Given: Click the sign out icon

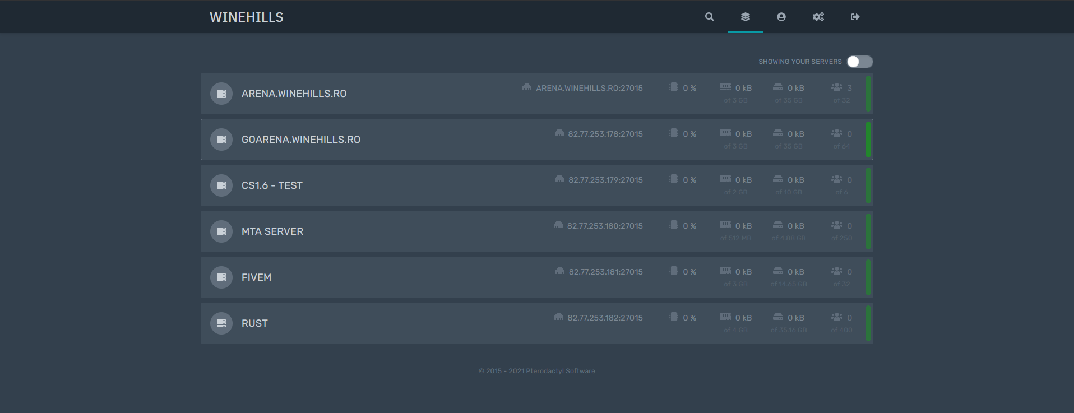Looking at the screenshot, I should pyautogui.click(x=855, y=17).
